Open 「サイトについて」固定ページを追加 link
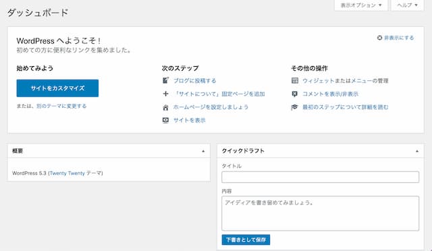 click(x=219, y=94)
